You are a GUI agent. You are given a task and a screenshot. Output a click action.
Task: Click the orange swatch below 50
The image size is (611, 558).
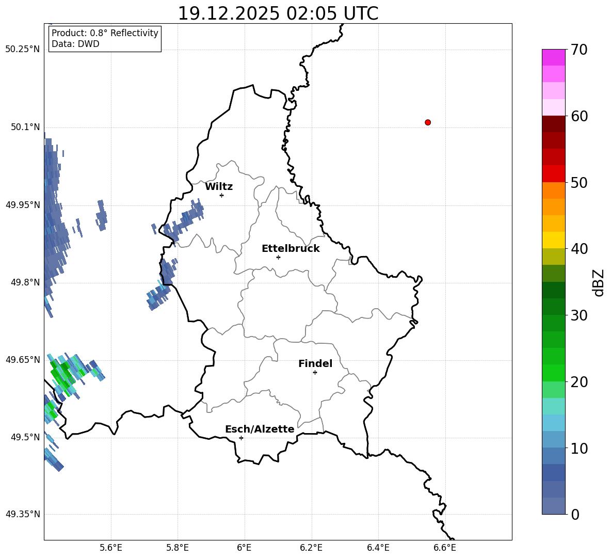554,190
